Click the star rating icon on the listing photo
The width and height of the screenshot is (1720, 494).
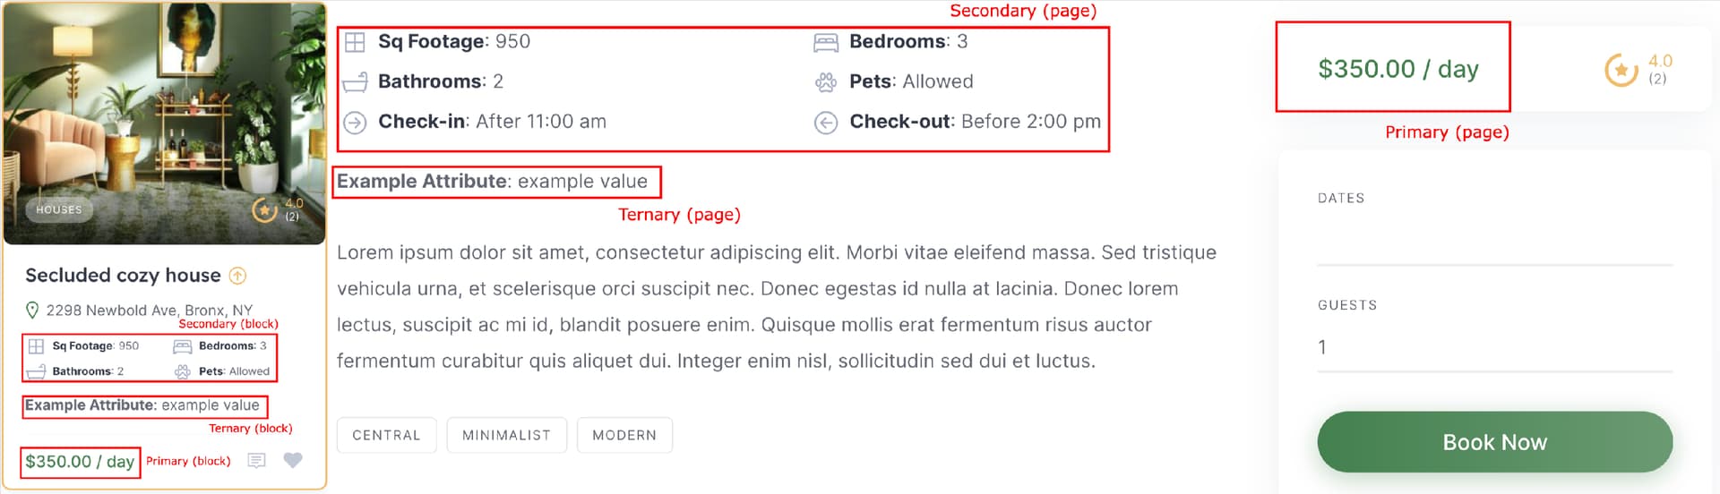point(265,210)
